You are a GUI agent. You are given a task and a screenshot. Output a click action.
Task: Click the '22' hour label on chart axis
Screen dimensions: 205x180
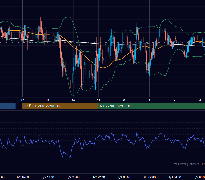tap(99, 100)
